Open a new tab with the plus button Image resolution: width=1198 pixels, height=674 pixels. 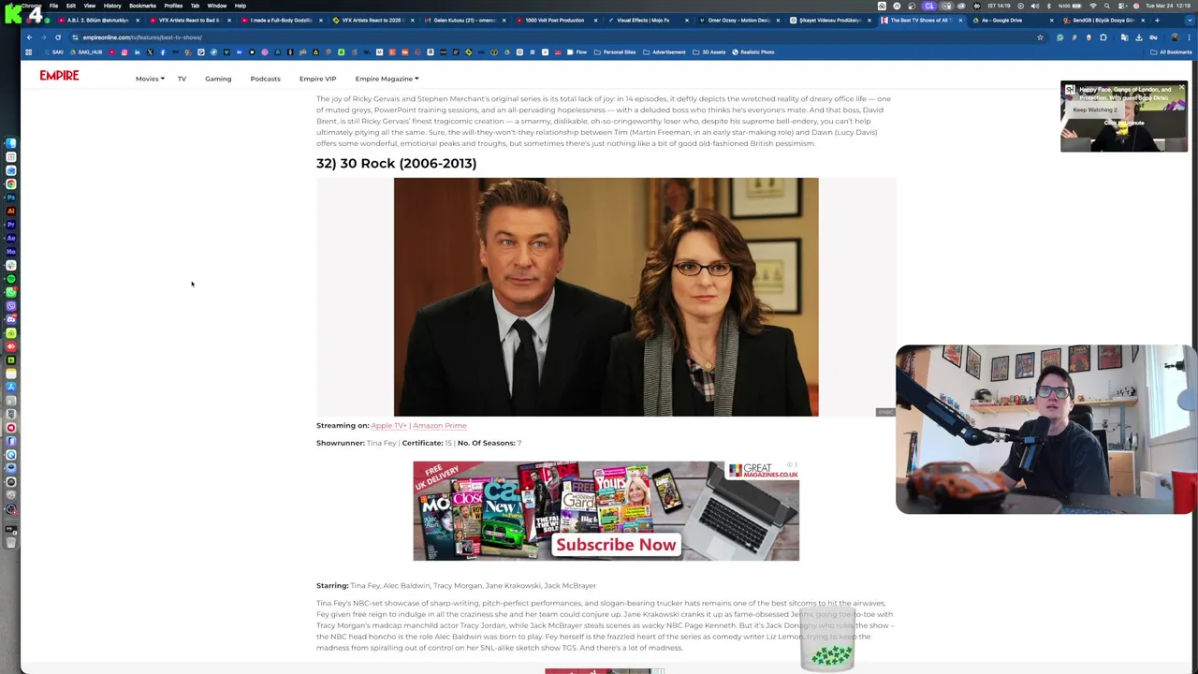[1157, 20]
